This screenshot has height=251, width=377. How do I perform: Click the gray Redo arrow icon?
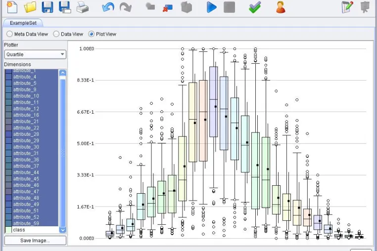click(x=126, y=7)
